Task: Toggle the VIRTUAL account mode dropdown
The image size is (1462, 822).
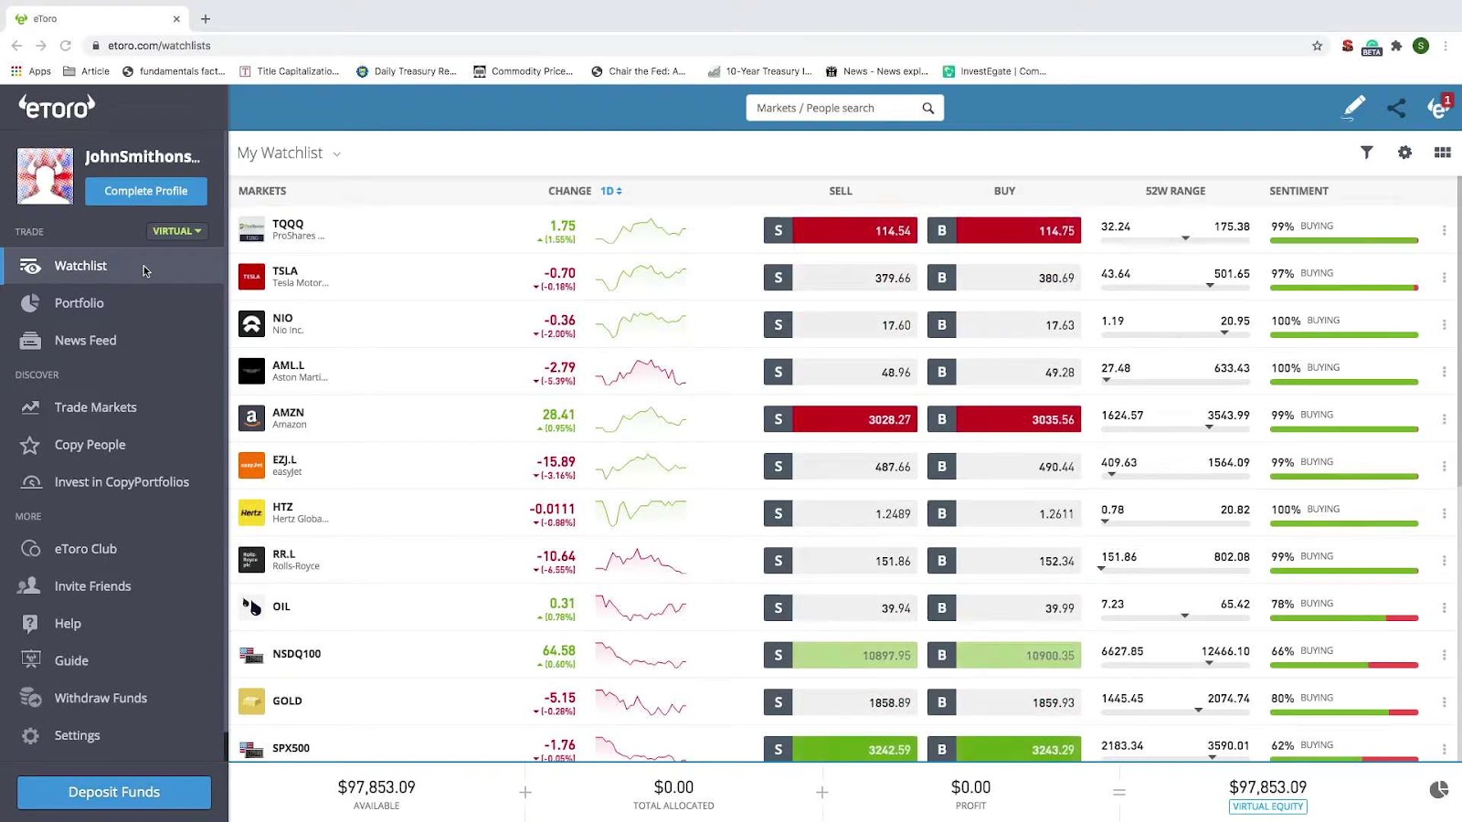Action: (x=177, y=231)
